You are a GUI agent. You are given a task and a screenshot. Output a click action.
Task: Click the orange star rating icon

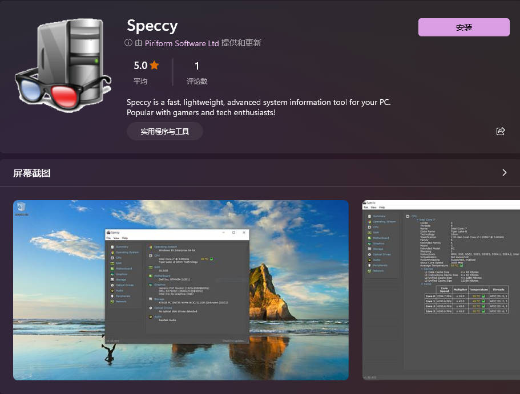pos(154,66)
